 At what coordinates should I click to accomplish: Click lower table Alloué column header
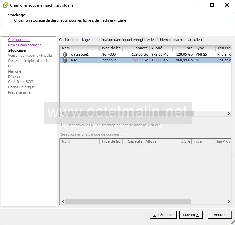tap(157, 141)
